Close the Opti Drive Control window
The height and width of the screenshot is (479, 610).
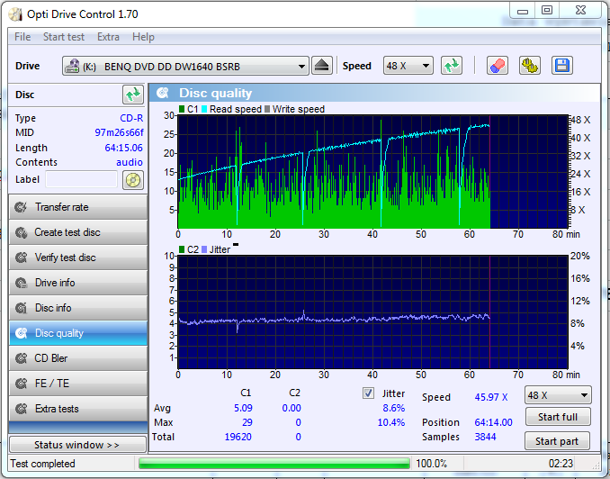coord(580,11)
